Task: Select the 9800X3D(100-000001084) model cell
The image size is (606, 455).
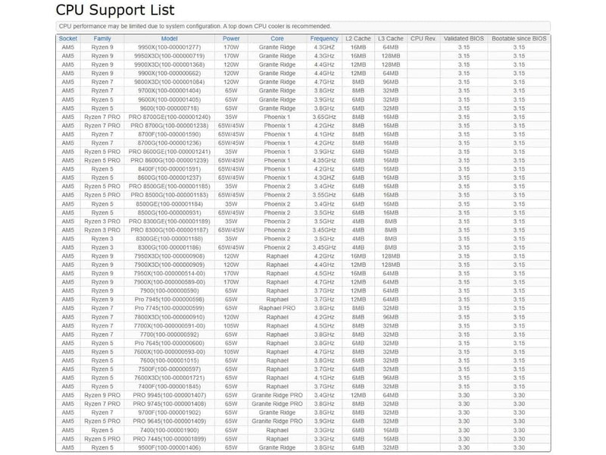Action: tap(169, 82)
